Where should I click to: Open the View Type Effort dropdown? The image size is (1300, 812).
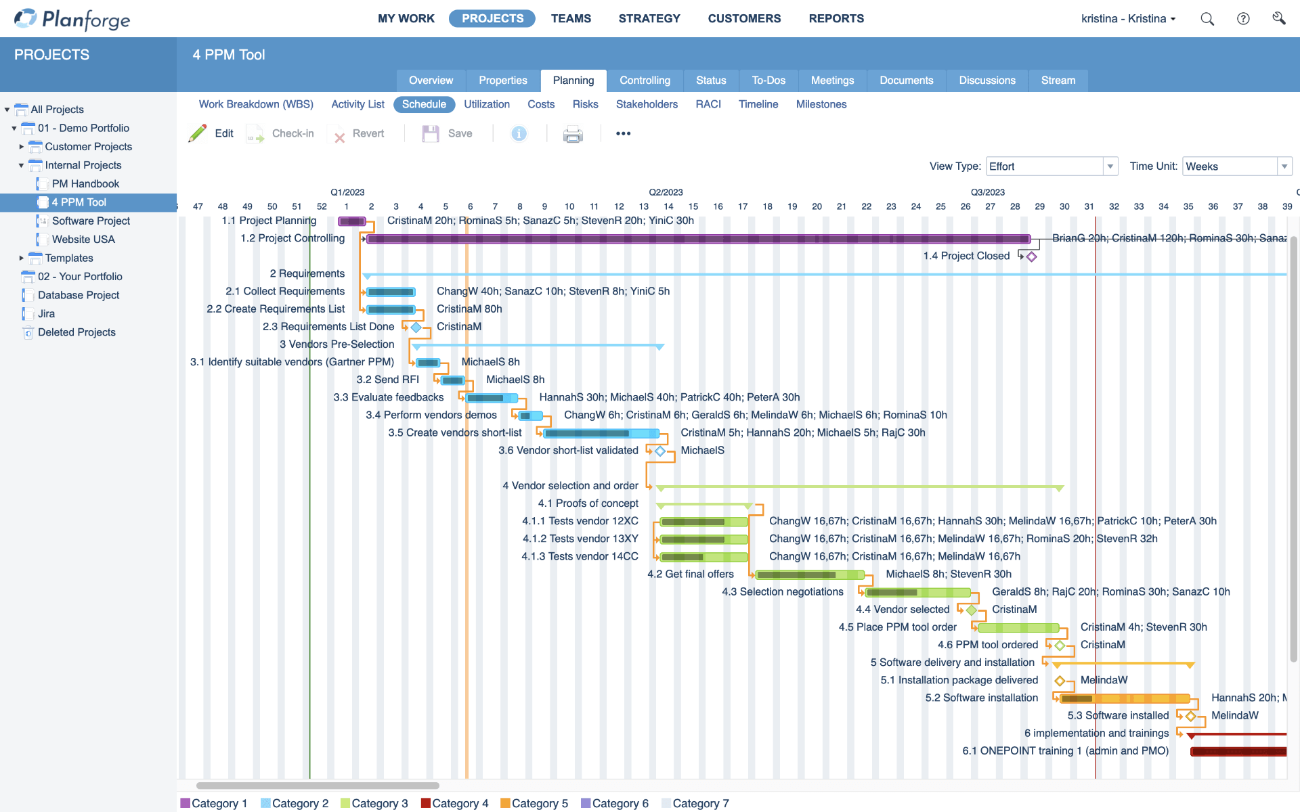tap(1110, 166)
